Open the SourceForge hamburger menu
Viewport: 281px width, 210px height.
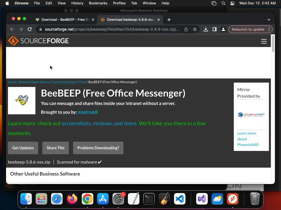[264, 41]
